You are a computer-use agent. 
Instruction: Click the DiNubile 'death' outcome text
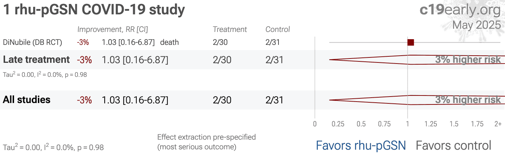(x=170, y=42)
